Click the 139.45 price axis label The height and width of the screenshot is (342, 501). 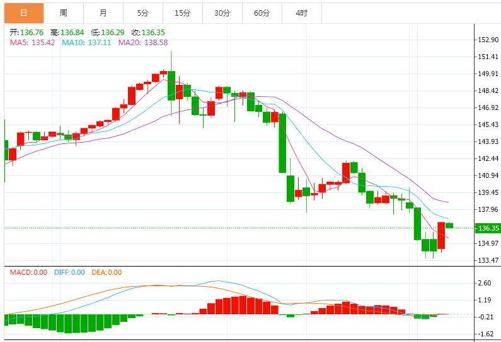coord(488,192)
